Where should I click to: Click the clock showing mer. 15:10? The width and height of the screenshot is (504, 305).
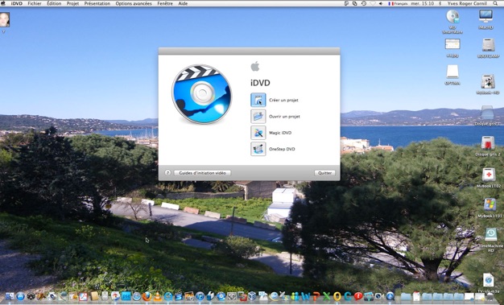[x=423, y=3]
